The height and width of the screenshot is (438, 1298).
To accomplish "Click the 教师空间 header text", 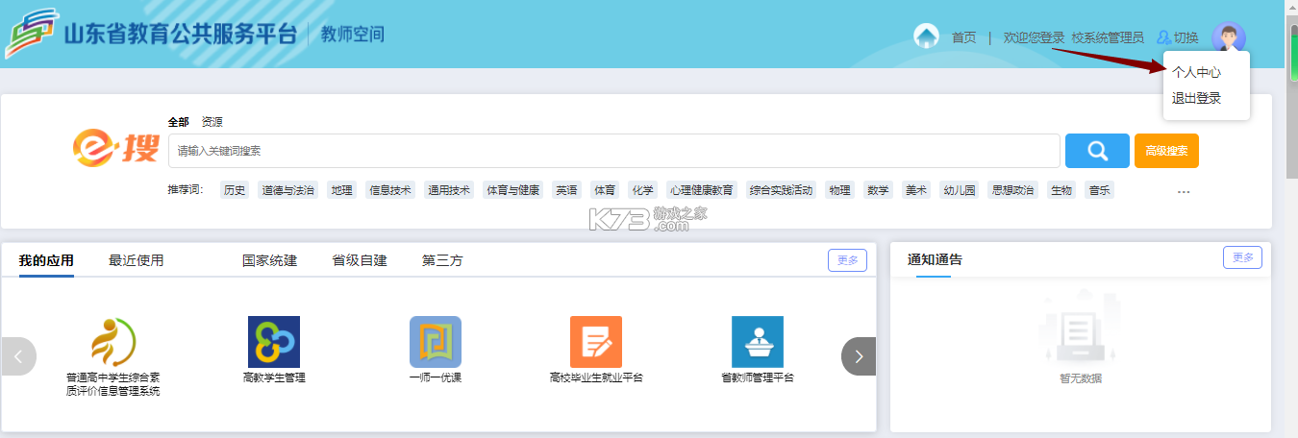I will [x=352, y=35].
